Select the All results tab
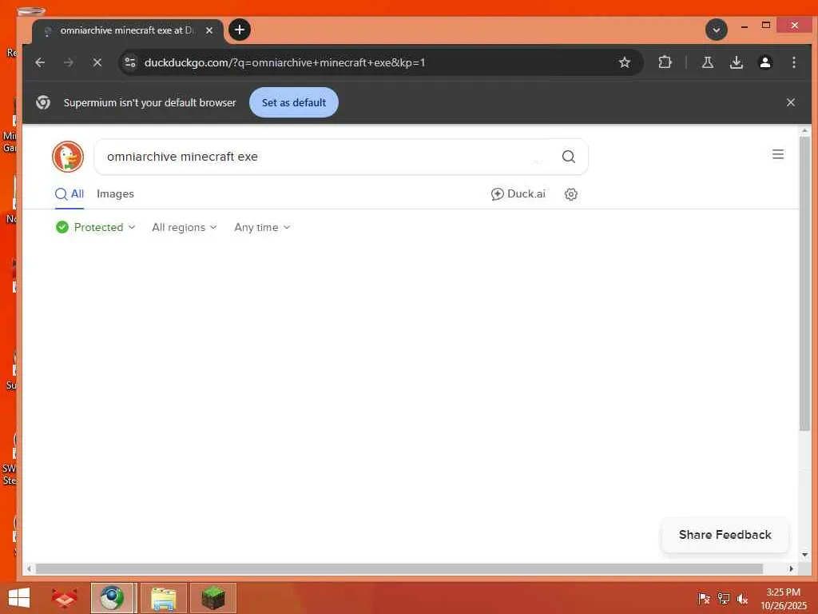Screen dimensions: 818x614 (x=69, y=193)
